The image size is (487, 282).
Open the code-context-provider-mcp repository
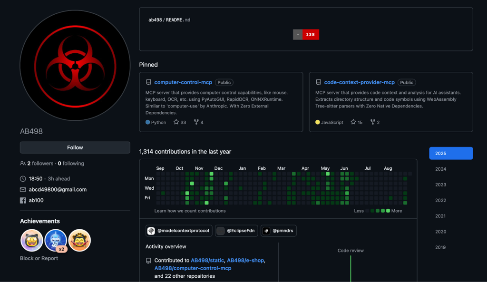(x=359, y=82)
